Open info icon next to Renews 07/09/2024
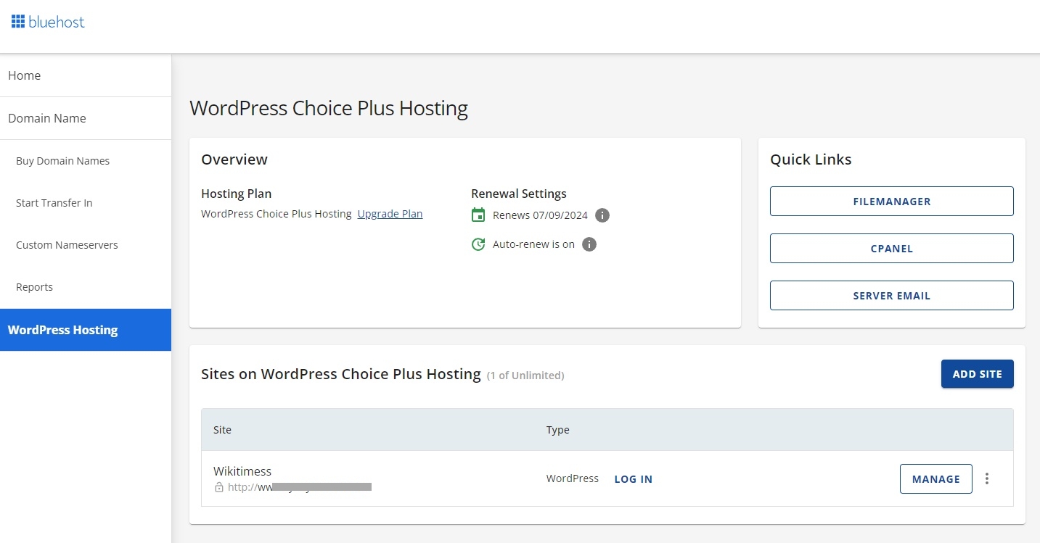The image size is (1040, 543). click(602, 215)
